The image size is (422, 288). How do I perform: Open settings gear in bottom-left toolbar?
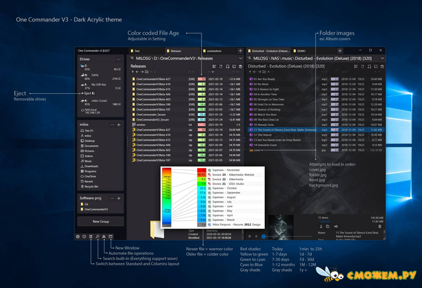click(x=78, y=236)
